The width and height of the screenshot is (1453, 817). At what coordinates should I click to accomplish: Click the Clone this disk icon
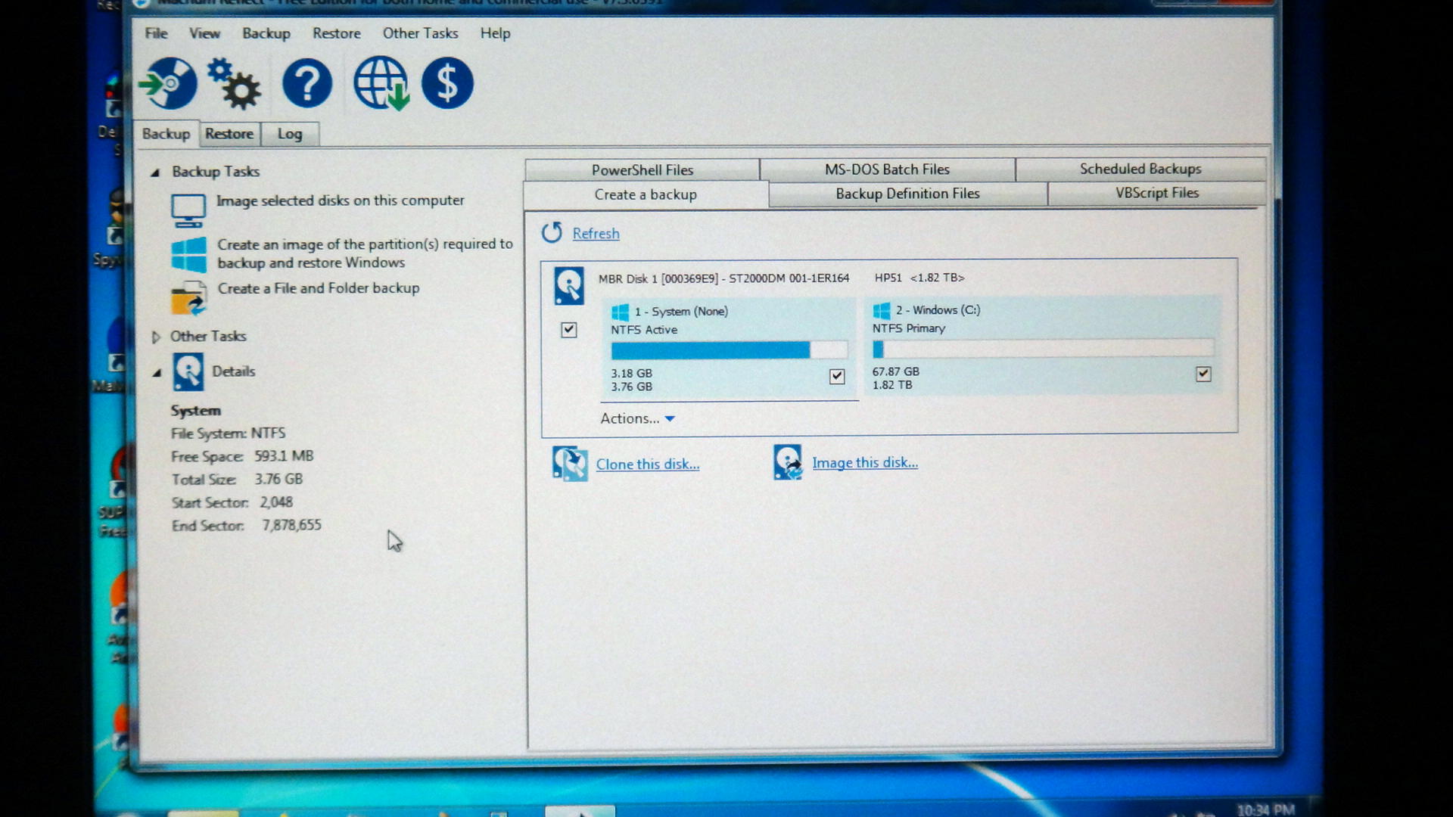pos(570,464)
